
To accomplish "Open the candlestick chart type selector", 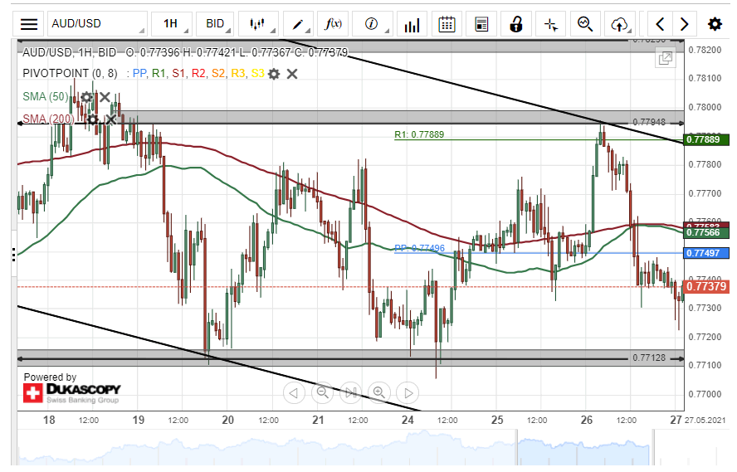I will [x=260, y=23].
